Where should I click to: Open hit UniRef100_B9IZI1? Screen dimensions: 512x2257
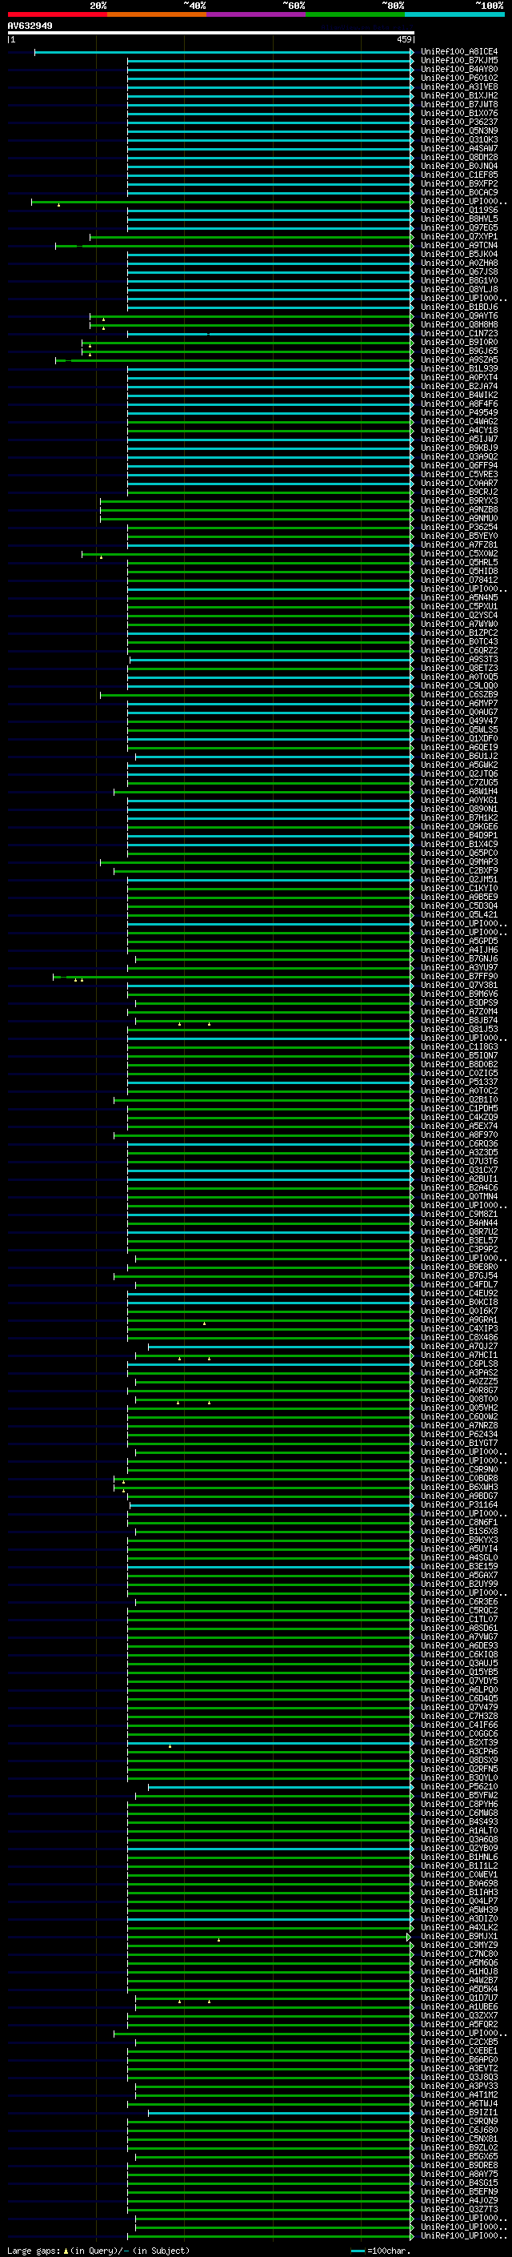point(459,2112)
